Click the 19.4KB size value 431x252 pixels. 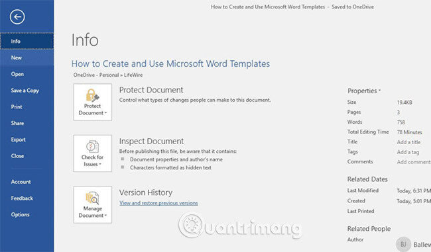point(404,103)
